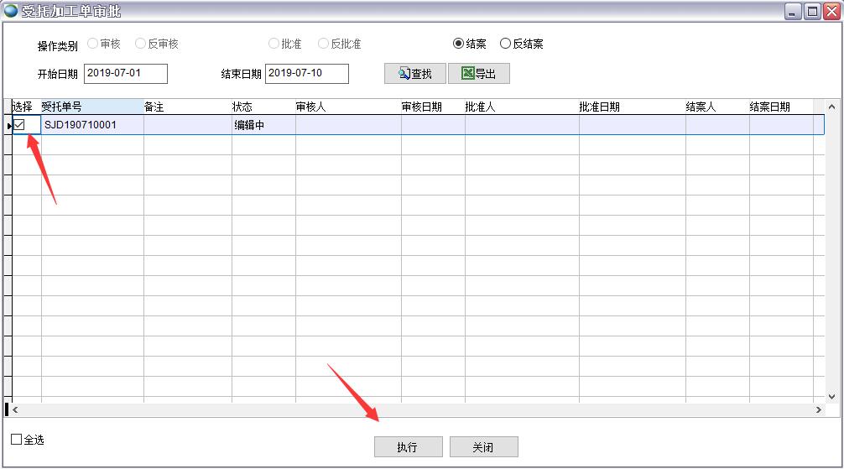This screenshot has height=469, width=844.
Task: Click the 受托单号 column header
Action: 89,107
